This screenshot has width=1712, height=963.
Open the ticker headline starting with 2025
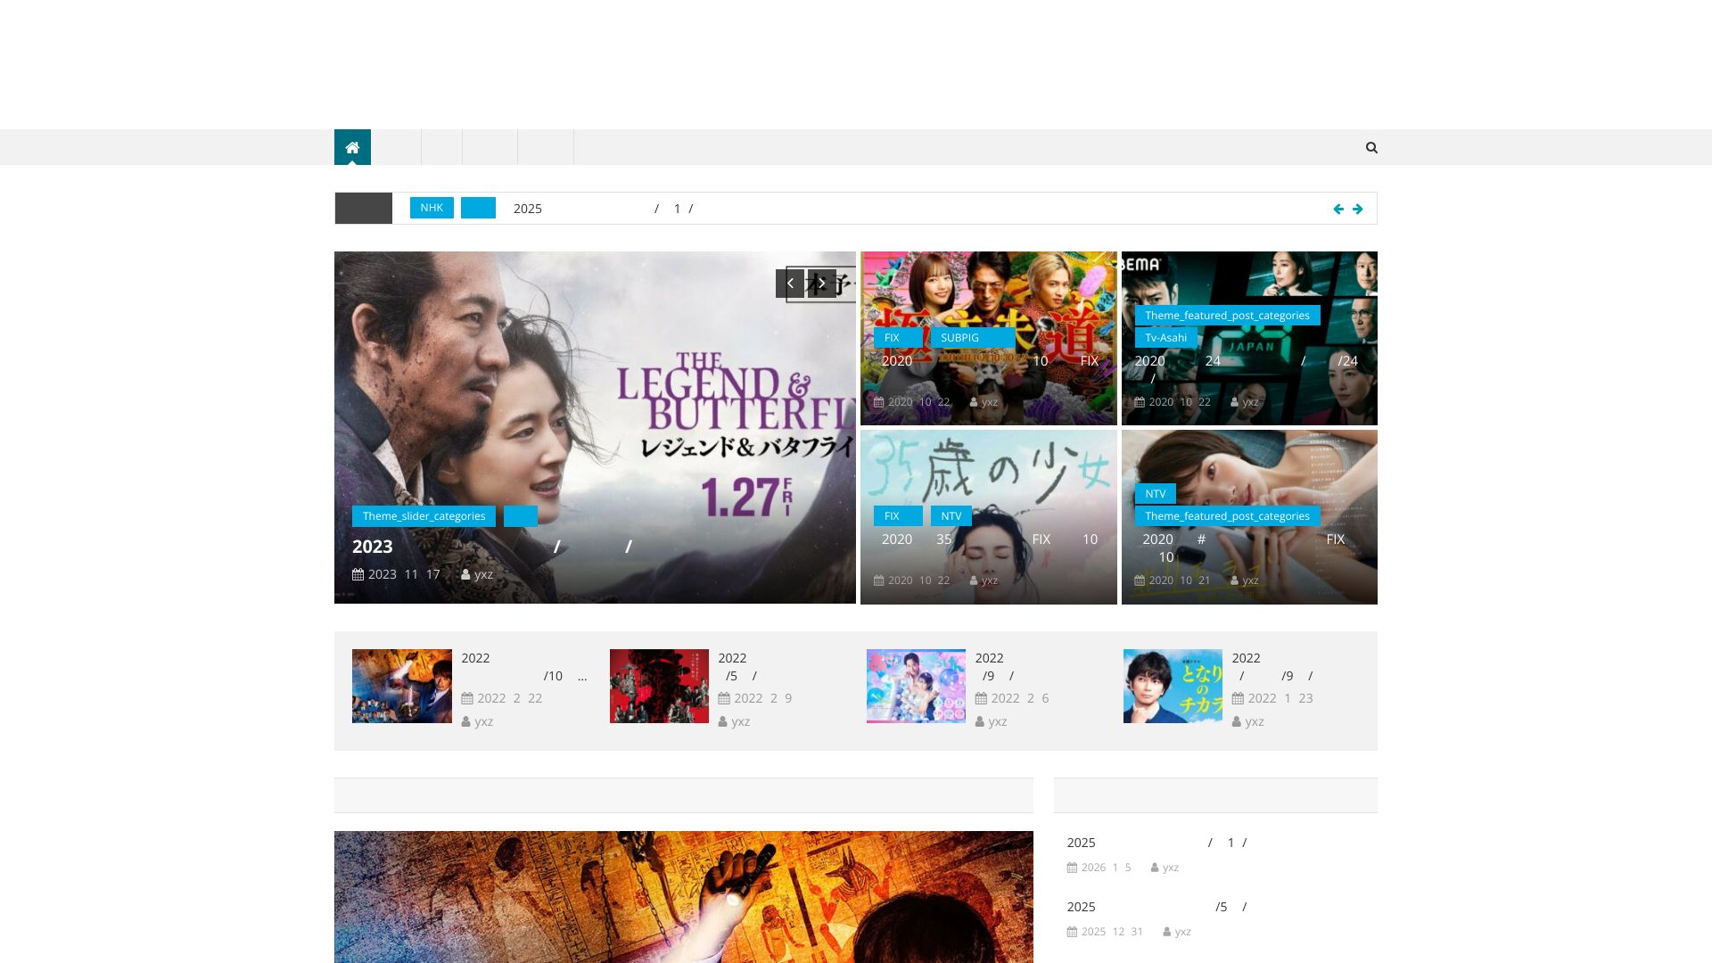(x=603, y=209)
